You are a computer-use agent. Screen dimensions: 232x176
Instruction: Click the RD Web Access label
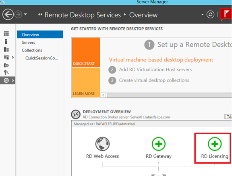[x=102, y=156]
